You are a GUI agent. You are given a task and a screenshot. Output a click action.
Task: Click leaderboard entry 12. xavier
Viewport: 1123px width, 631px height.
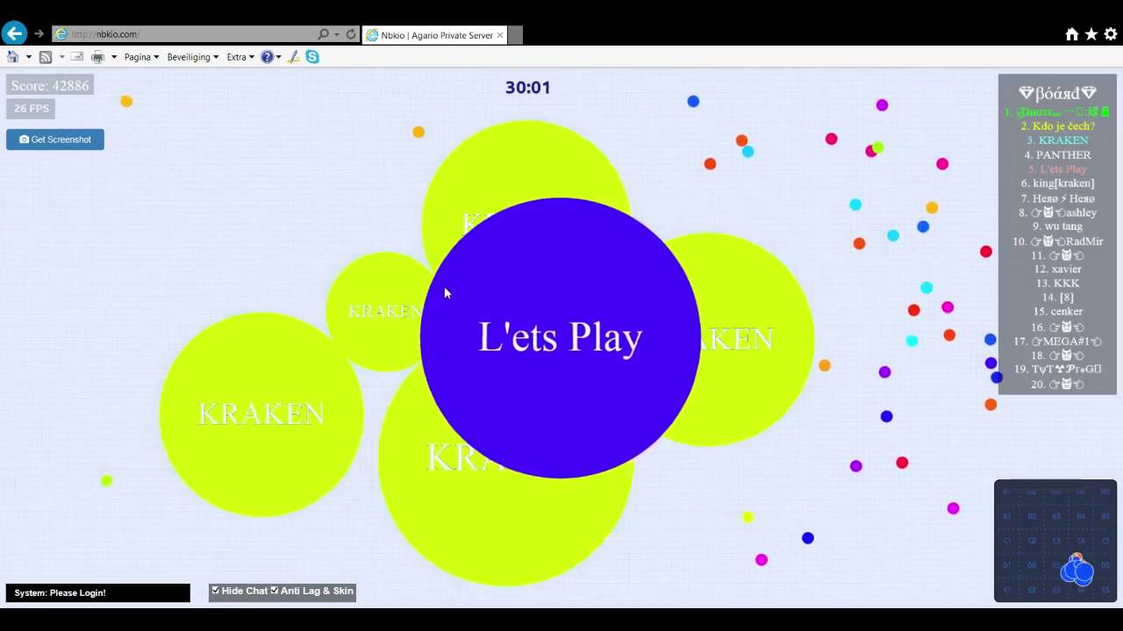(1057, 269)
